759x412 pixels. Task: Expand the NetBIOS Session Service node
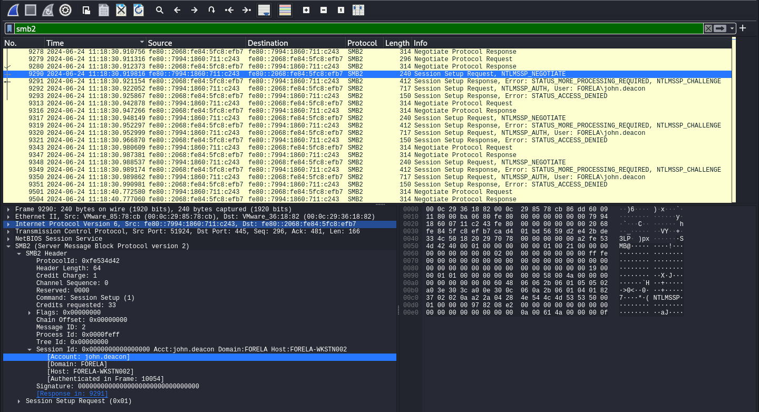[9, 239]
